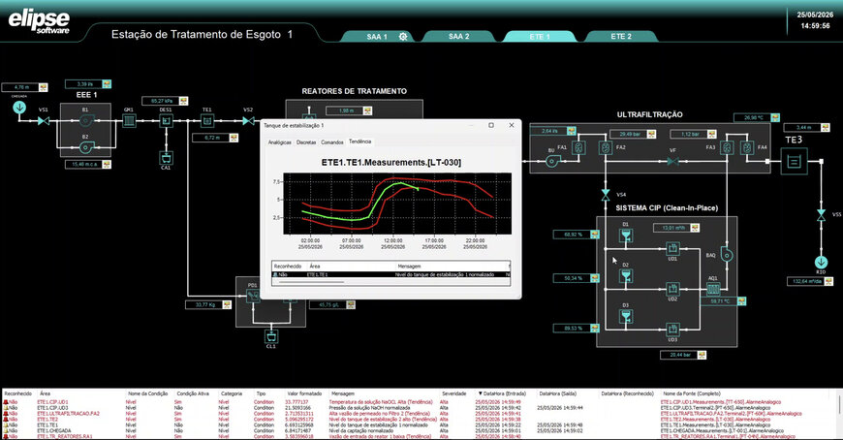The image size is (843, 440).
Task: Click the RIO outlet arrow icon
Action: (821, 263)
